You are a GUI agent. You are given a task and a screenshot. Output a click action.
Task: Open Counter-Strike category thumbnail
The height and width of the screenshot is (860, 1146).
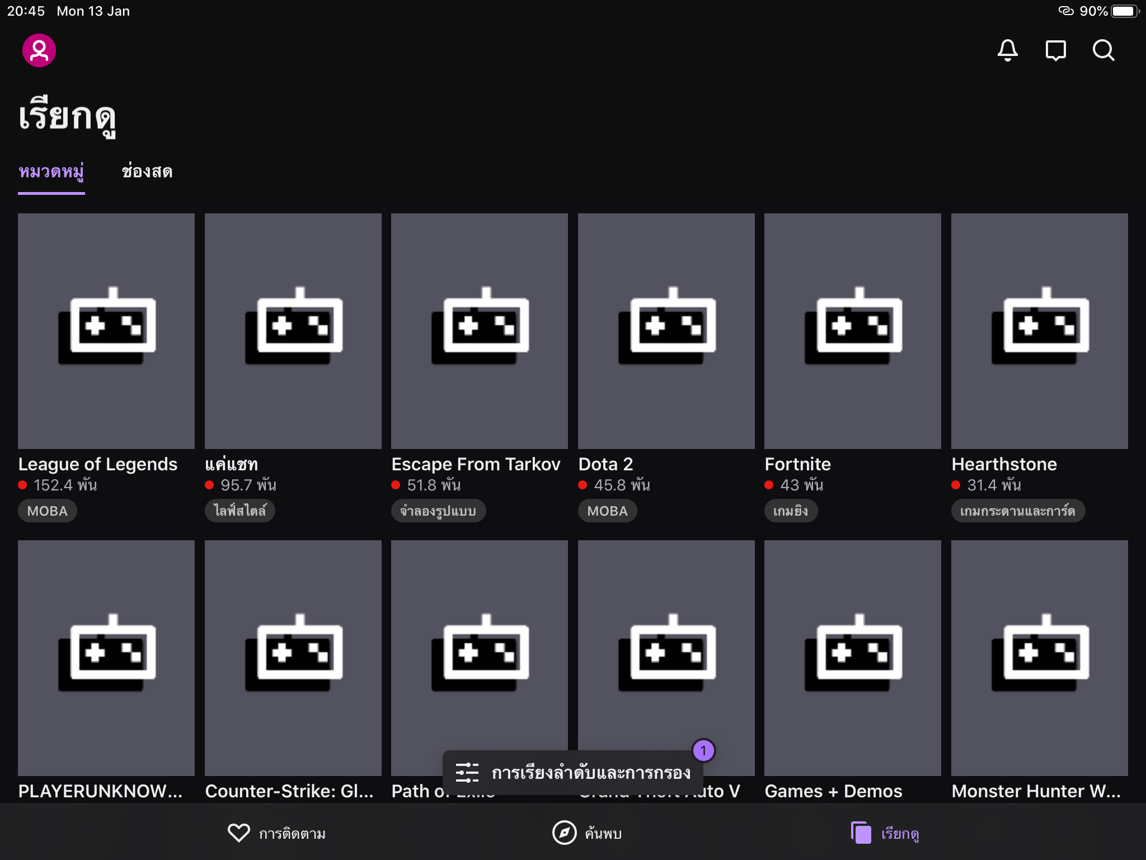click(x=293, y=658)
